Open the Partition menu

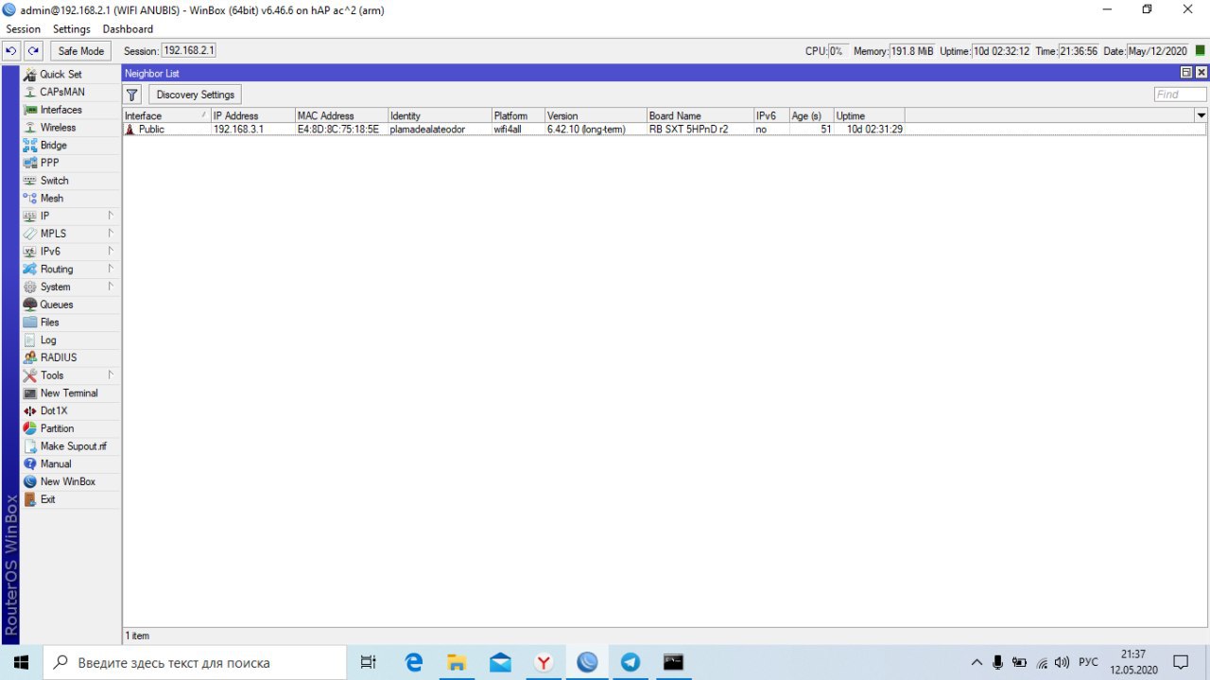[70, 428]
